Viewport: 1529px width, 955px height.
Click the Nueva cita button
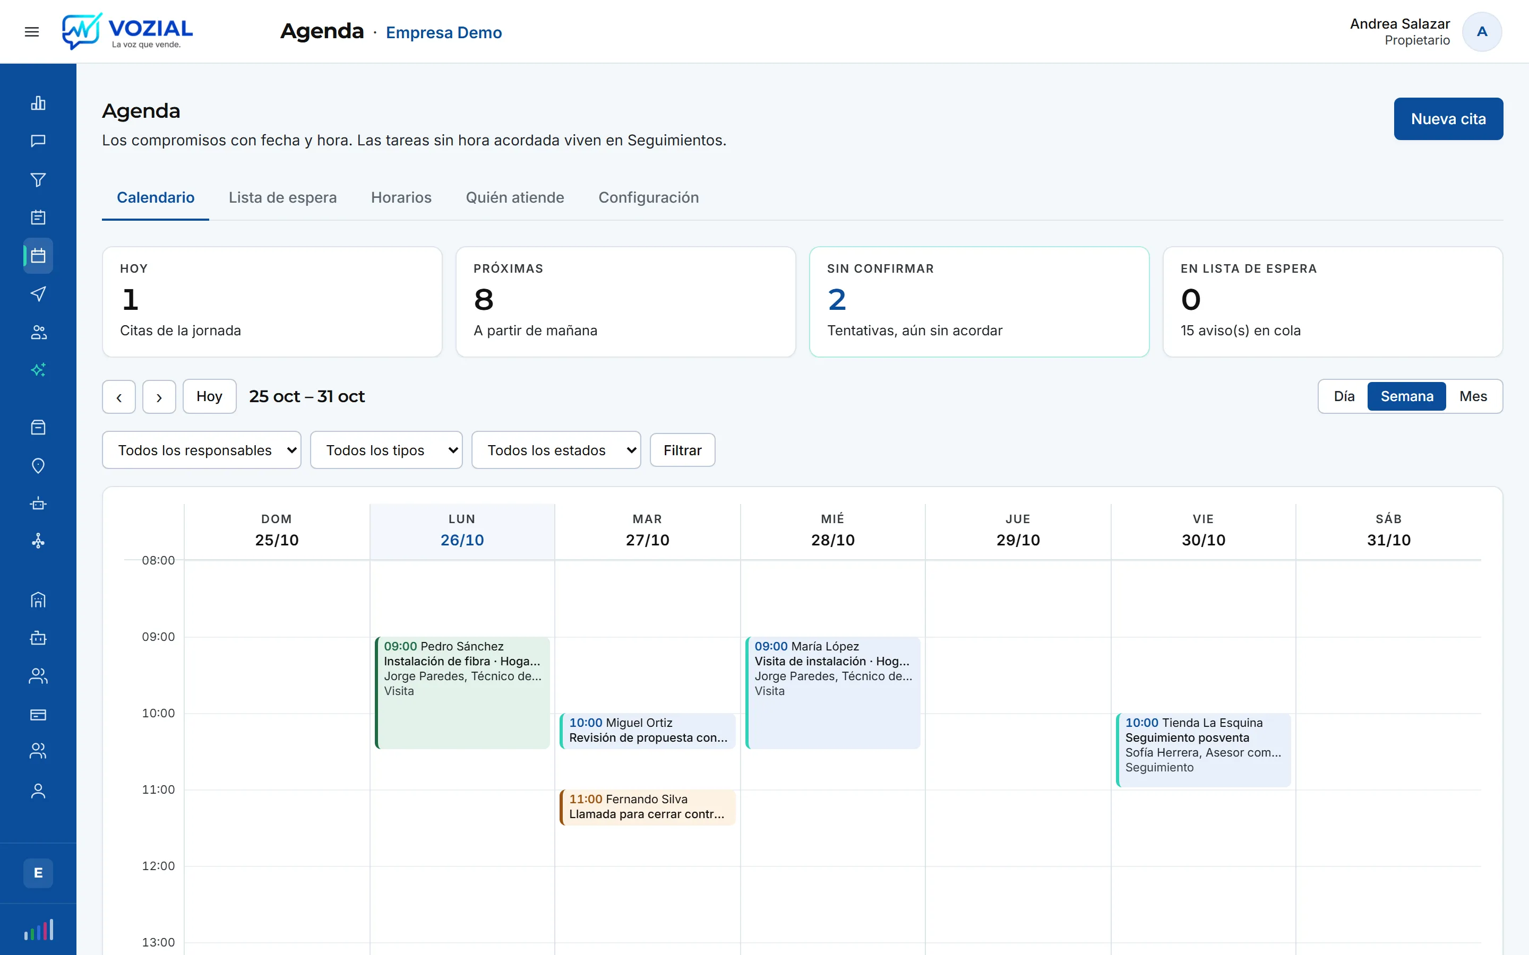(1448, 119)
